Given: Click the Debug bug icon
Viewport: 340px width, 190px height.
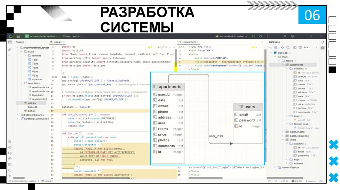Looking at the screenshot, I should point(261,36).
